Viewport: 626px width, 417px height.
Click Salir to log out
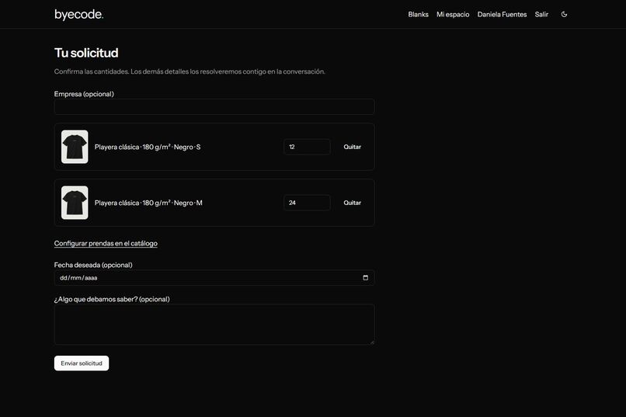pos(541,14)
